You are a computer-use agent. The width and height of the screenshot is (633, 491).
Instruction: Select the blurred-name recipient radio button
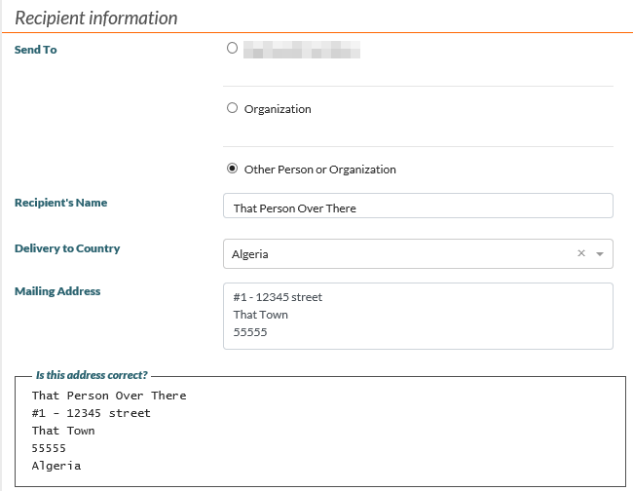tap(232, 47)
